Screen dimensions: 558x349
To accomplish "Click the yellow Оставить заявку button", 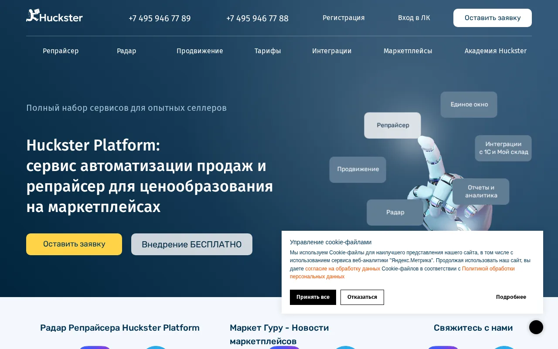I will [x=74, y=244].
